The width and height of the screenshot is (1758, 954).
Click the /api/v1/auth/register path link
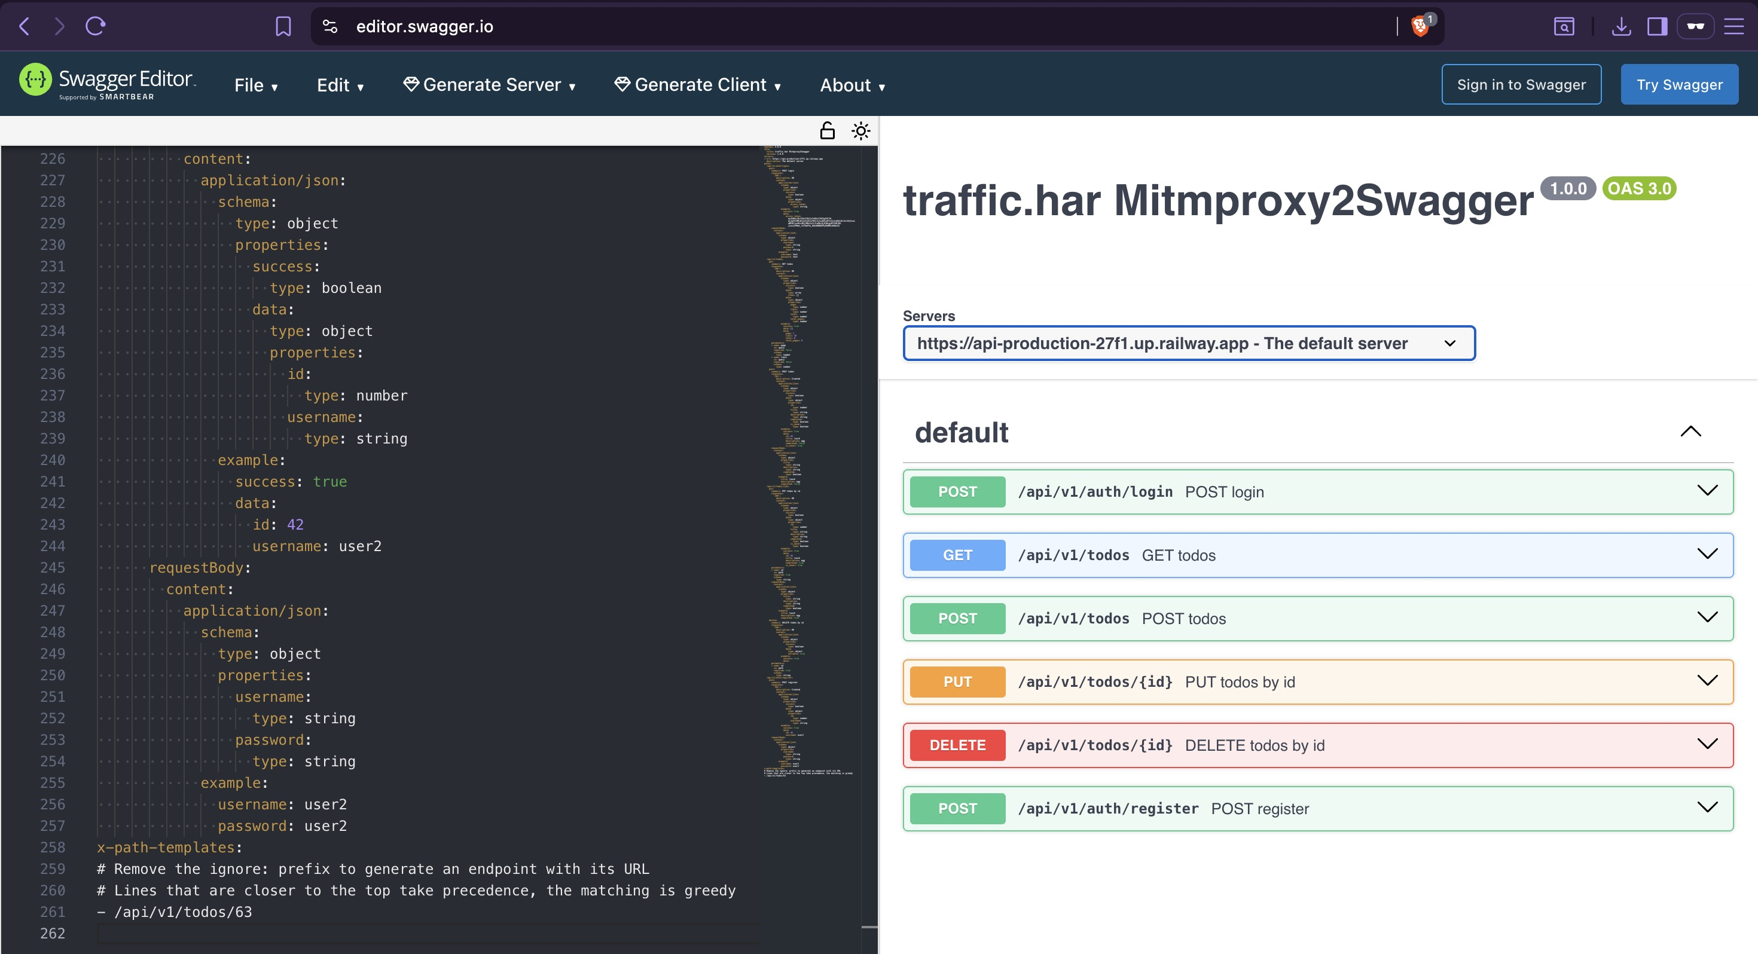tap(1107, 809)
